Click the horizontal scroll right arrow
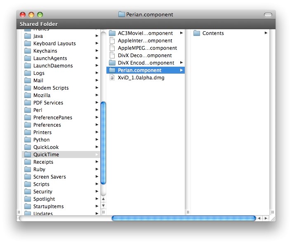 pyautogui.click(x=266, y=218)
